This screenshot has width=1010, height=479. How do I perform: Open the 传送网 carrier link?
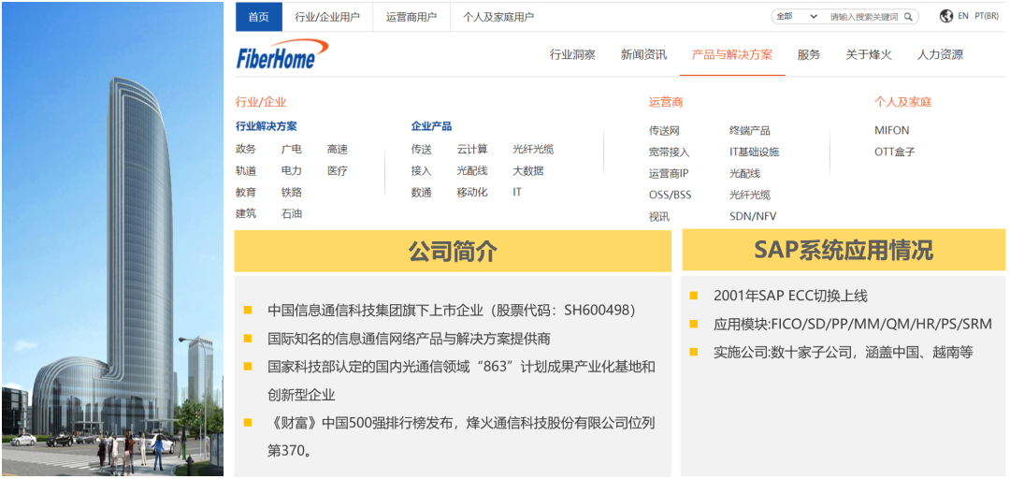[664, 131]
